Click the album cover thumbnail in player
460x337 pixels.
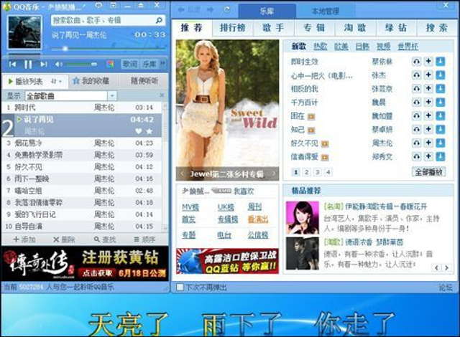point(24,32)
